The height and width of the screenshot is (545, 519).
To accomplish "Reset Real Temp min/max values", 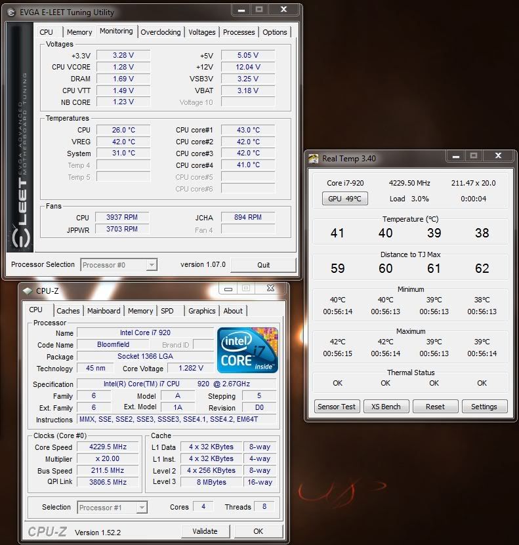I will click(x=435, y=407).
